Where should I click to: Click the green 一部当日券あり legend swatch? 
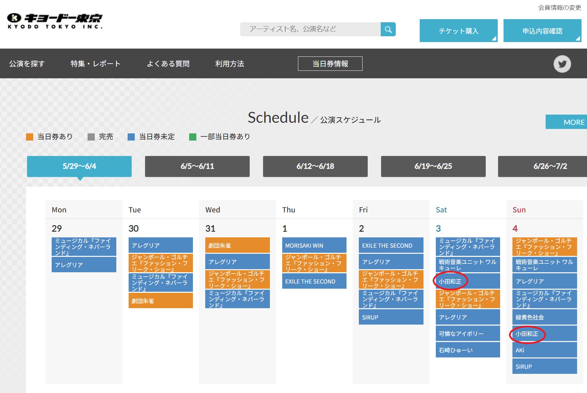pos(193,137)
